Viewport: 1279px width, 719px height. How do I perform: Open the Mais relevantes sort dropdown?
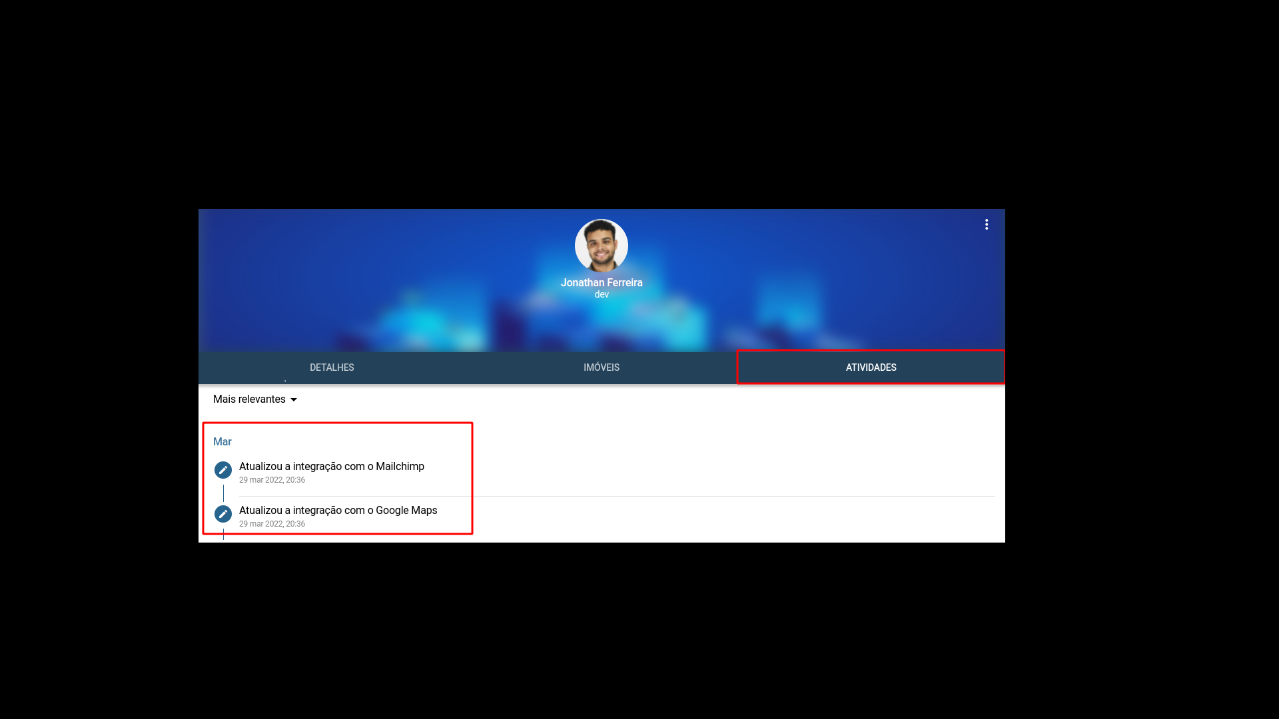[x=255, y=399]
